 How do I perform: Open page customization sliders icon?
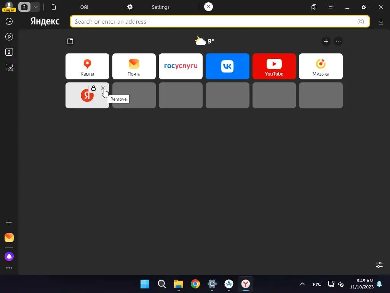tap(379, 265)
